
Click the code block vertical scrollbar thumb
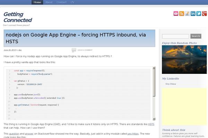(154, 83)
